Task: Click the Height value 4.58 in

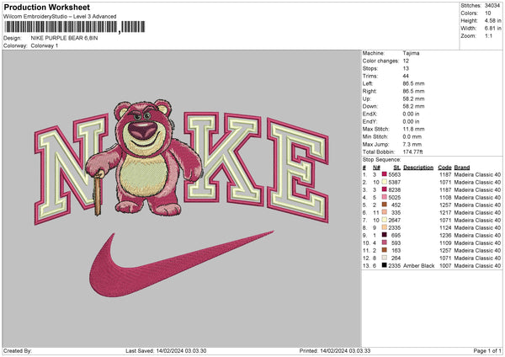Action: (x=492, y=20)
